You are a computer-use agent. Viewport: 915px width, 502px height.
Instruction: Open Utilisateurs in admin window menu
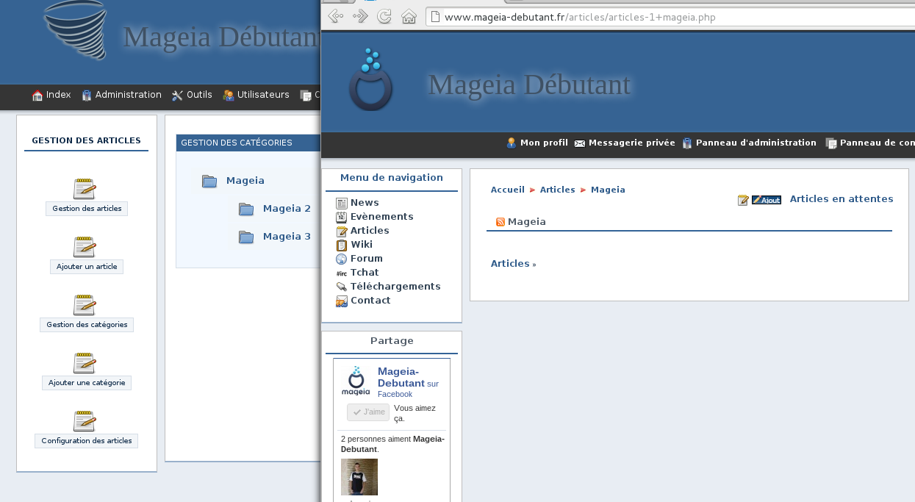point(263,95)
